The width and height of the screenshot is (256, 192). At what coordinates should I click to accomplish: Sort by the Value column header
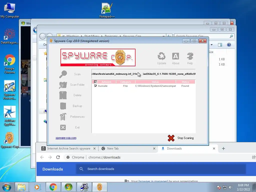[155, 82]
